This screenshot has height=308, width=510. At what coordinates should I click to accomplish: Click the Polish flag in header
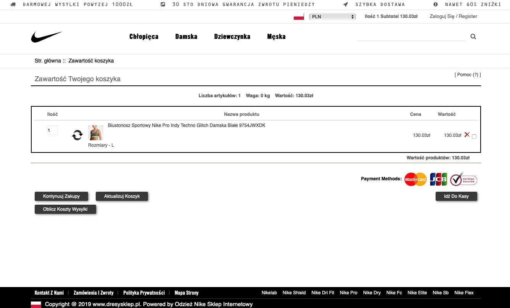coord(299,17)
